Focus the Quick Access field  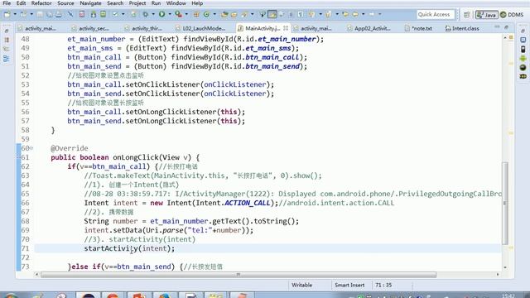(x=436, y=14)
